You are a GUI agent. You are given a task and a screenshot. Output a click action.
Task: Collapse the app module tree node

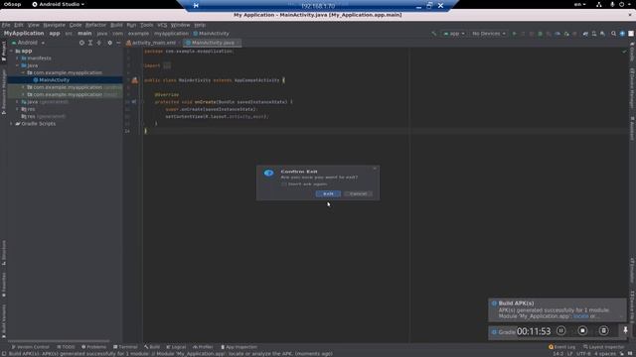pyautogui.click(x=11, y=51)
